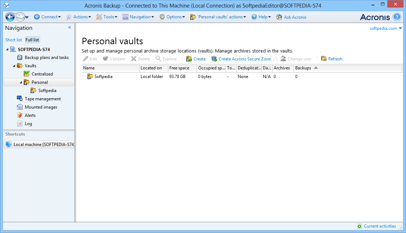Click the Explore vault button
406x233 pixels.
coord(166,59)
